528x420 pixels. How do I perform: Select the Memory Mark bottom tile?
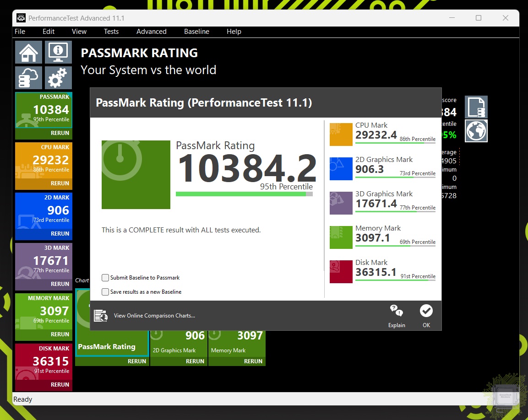(237, 343)
